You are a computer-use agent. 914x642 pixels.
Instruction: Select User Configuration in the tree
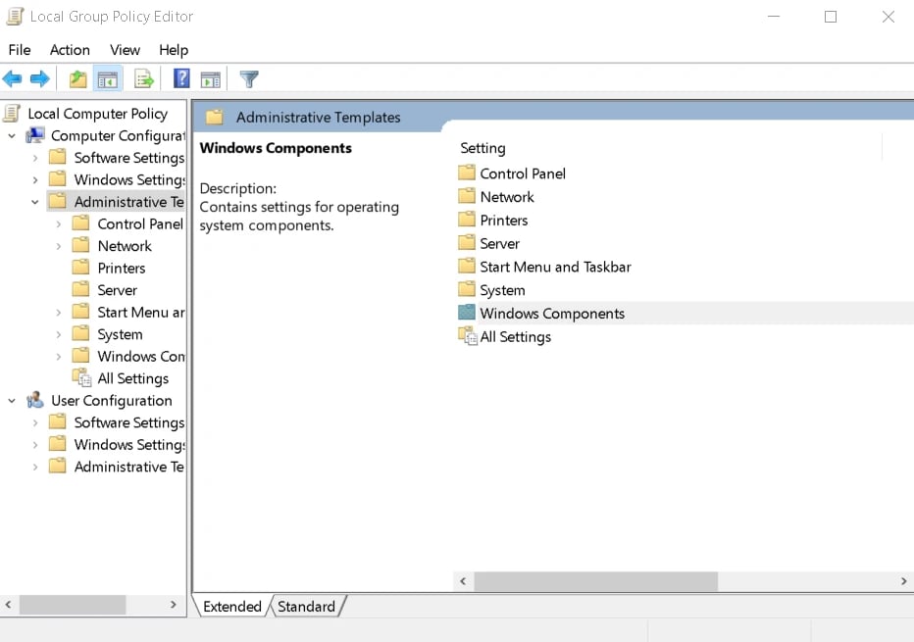[112, 401]
